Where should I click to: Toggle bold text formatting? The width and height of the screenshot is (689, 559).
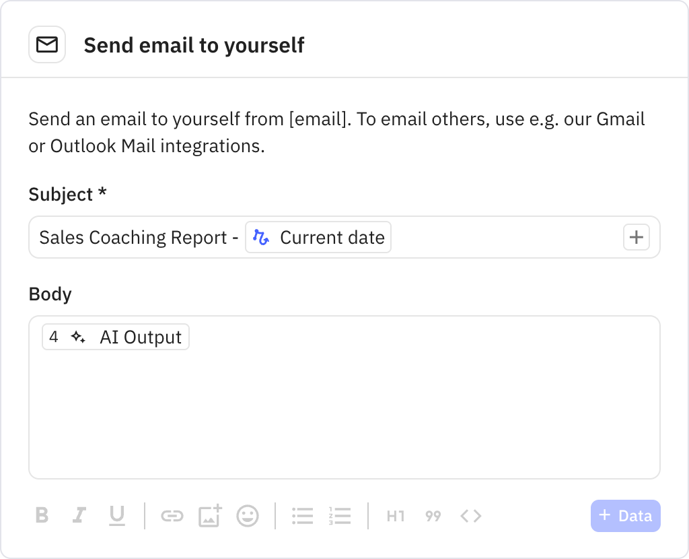[42, 516]
